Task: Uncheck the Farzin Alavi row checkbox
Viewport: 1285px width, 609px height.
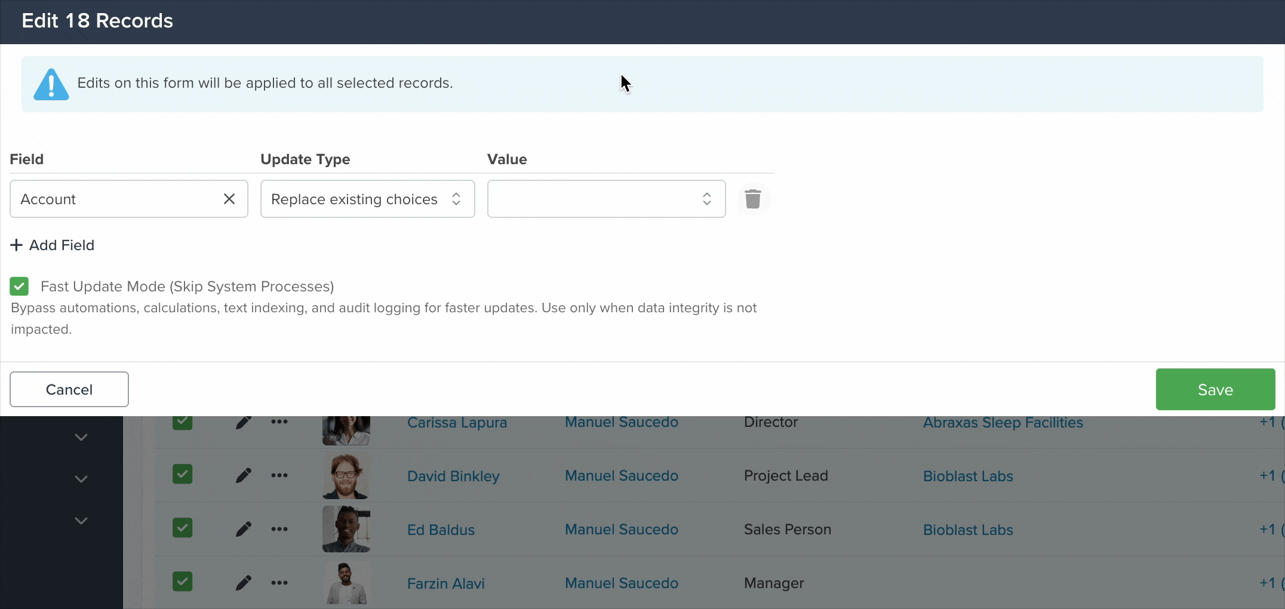Action: click(183, 582)
